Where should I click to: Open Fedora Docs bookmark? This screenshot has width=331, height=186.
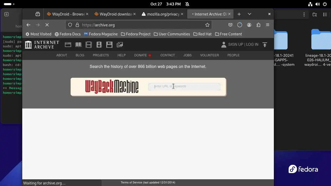point(68,34)
